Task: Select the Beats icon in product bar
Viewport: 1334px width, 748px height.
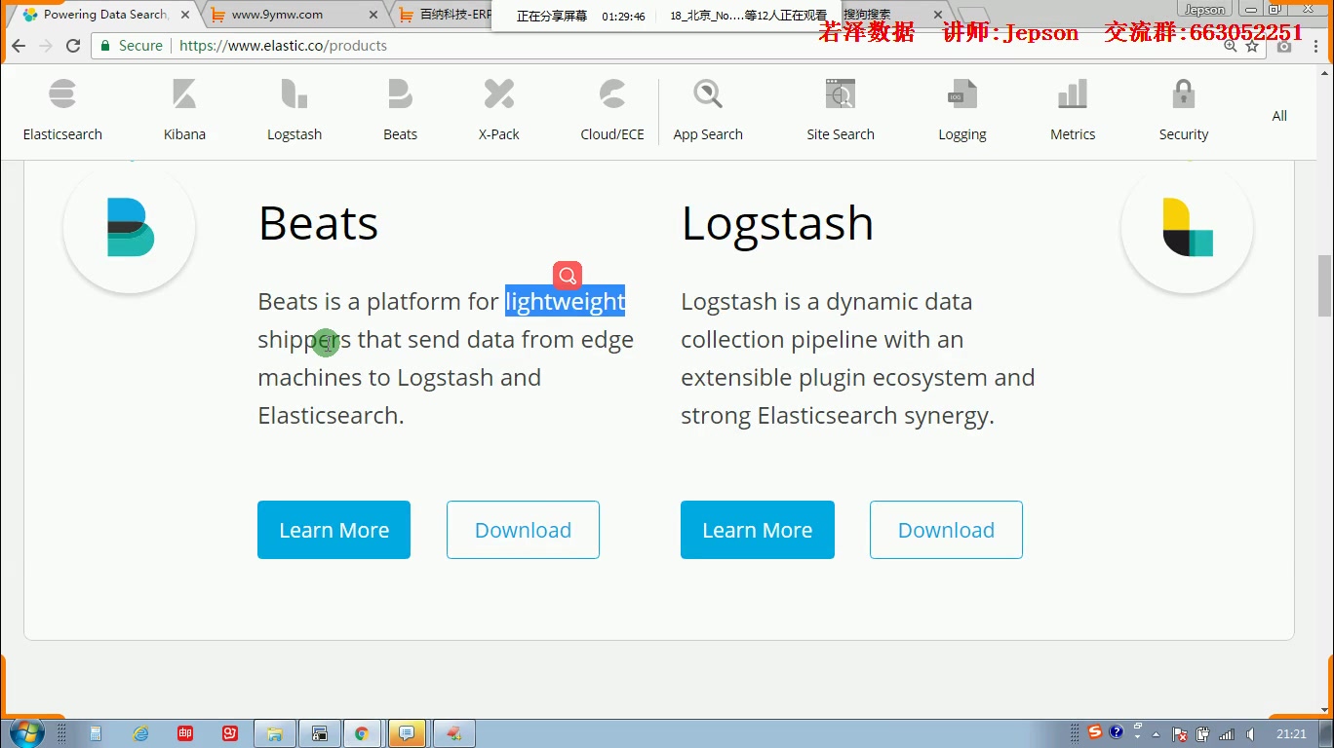Action: click(x=400, y=94)
